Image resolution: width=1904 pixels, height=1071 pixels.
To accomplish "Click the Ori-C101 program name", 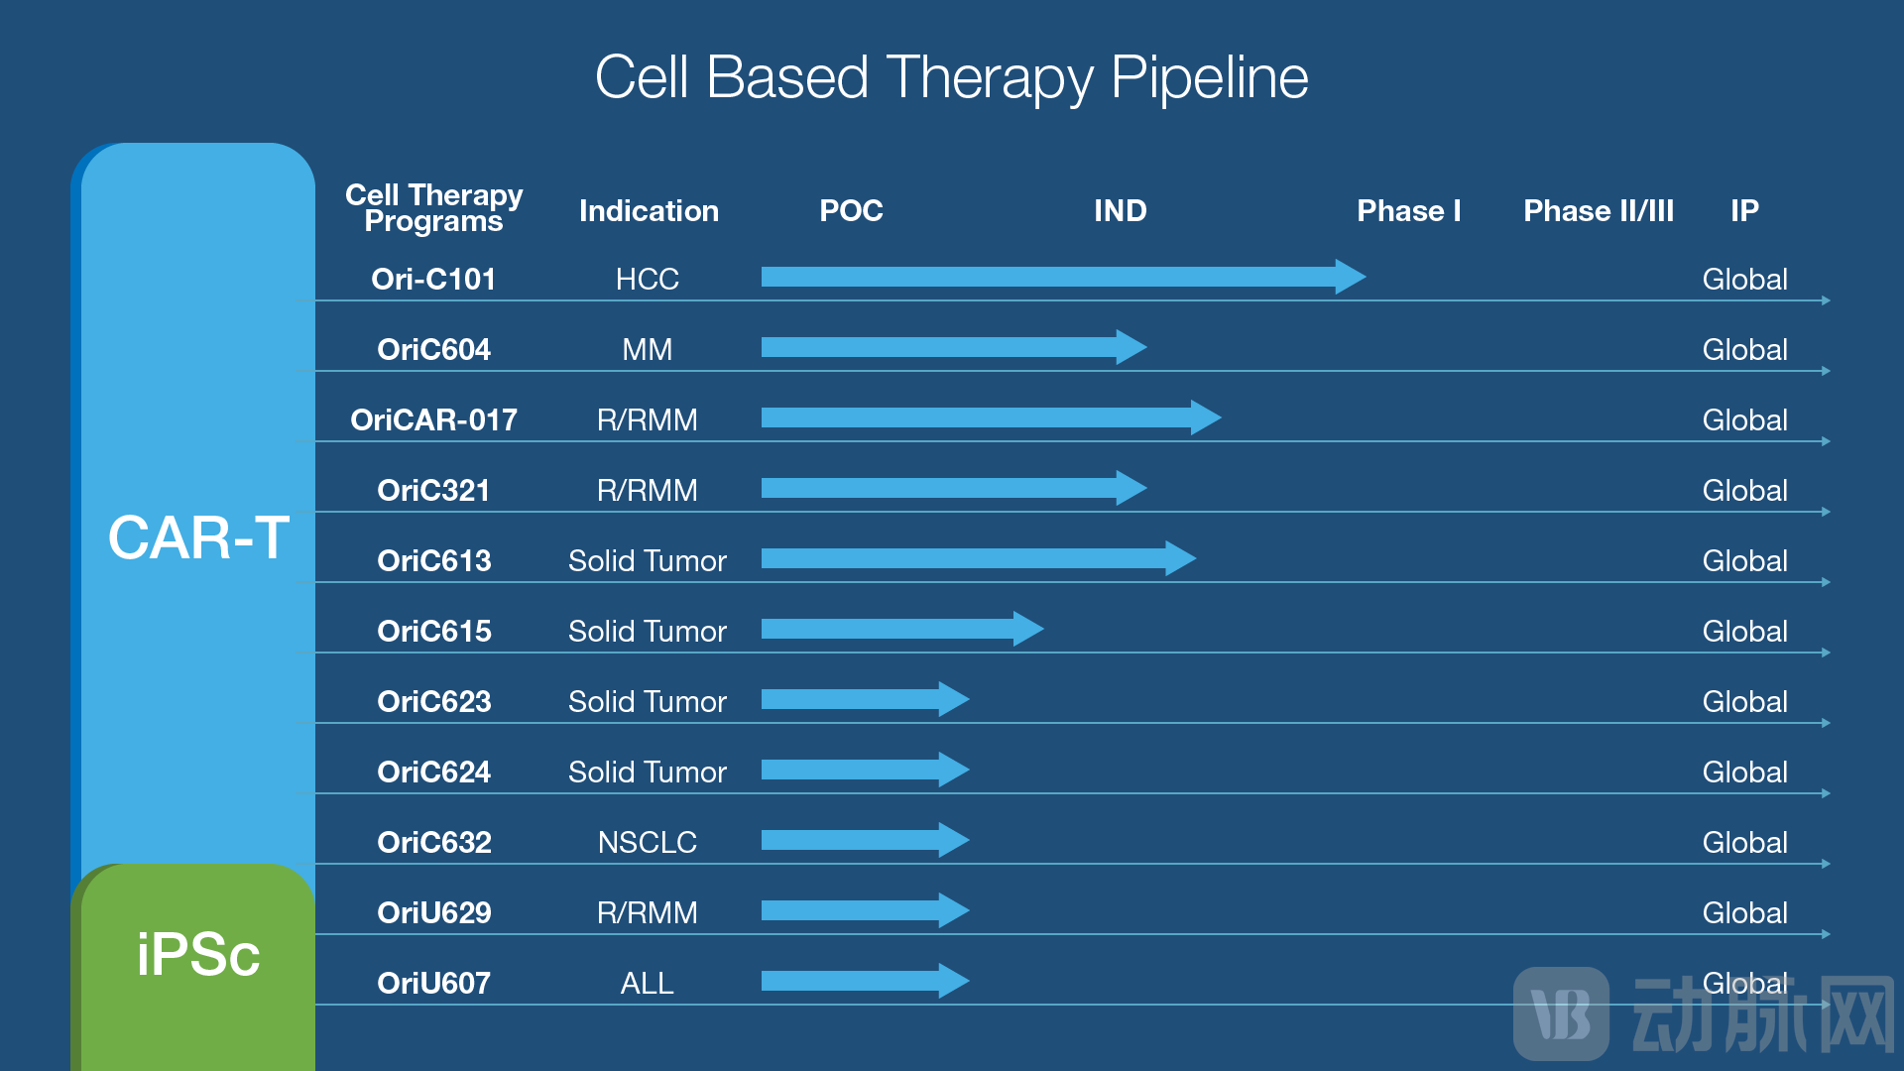I will pos(433,280).
